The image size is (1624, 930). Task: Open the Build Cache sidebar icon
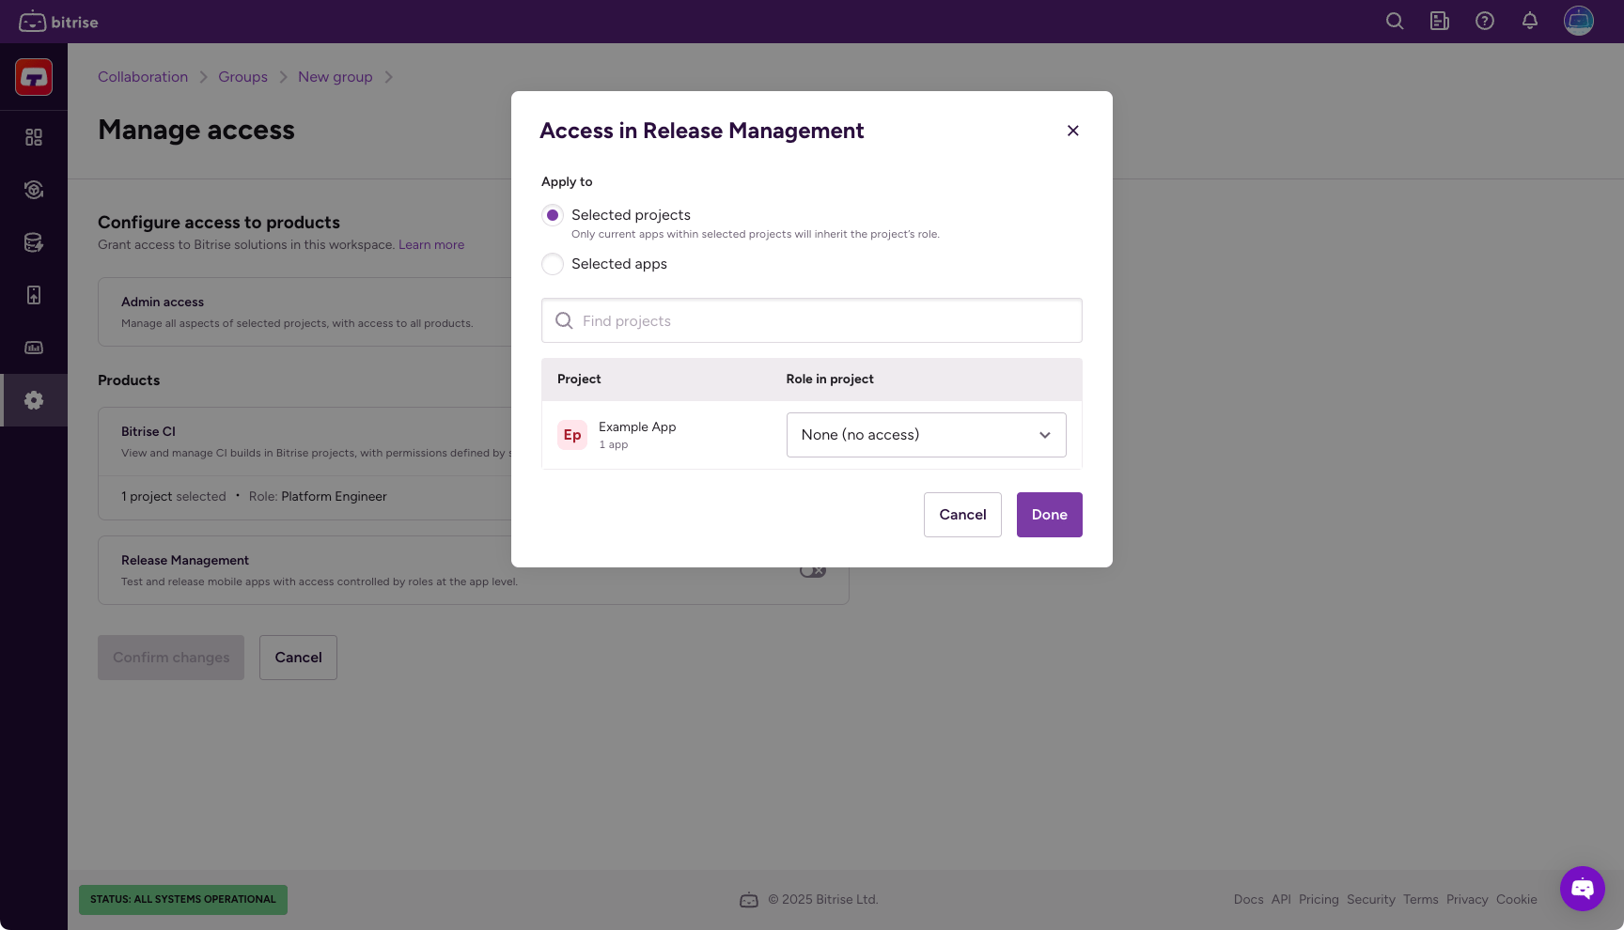pos(34,241)
